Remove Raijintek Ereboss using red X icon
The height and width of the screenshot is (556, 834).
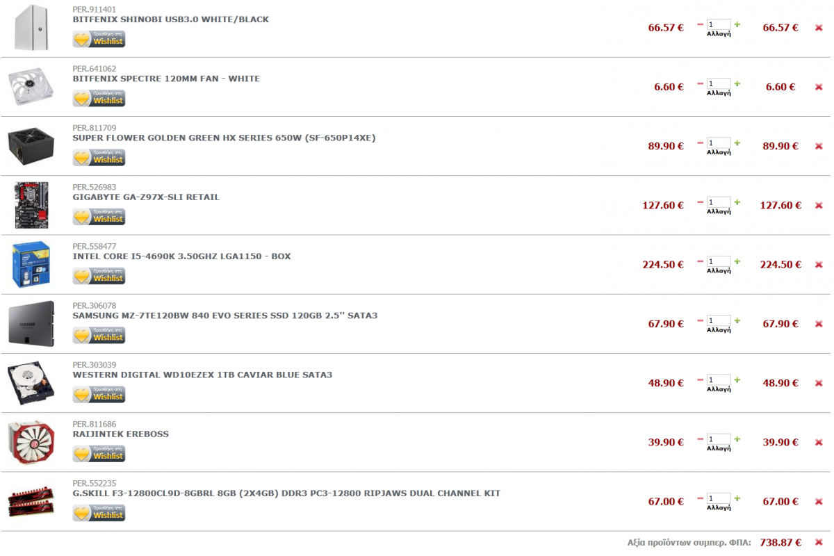tap(819, 443)
